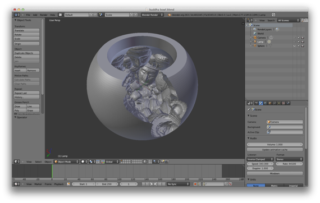
Task: Open the Object Data properties tab icon
Action: (279, 103)
